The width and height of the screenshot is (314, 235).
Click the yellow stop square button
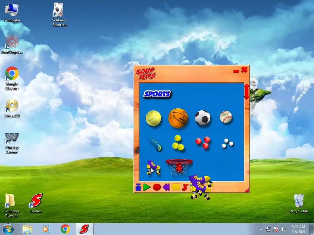click(x=176, y=187)
